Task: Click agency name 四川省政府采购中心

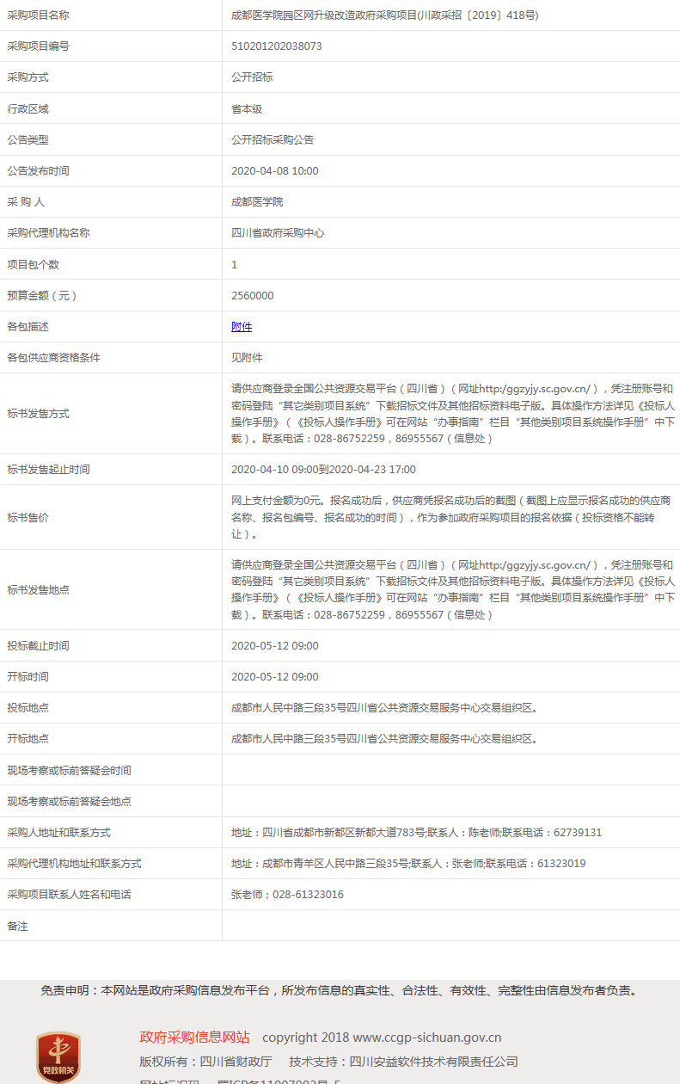Action: pyautogui.click(x=278, y=233)
